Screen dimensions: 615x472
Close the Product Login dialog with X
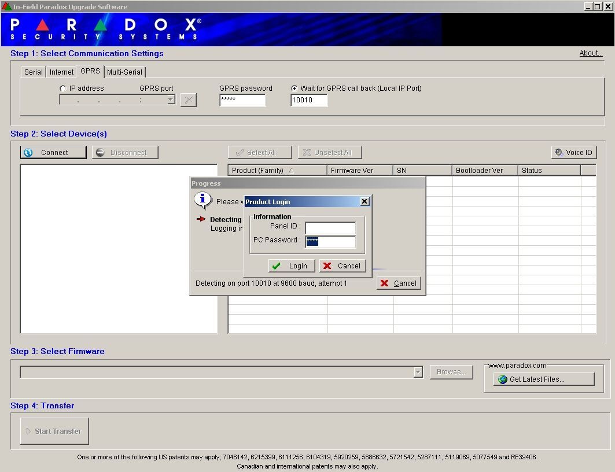coord(364,201)
